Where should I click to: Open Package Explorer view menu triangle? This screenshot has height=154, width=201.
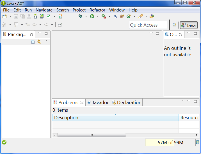pos(47,41)
